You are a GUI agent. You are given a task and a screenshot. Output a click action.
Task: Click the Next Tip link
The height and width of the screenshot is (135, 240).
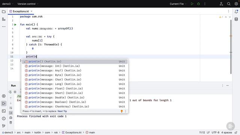tap(62, 111)
